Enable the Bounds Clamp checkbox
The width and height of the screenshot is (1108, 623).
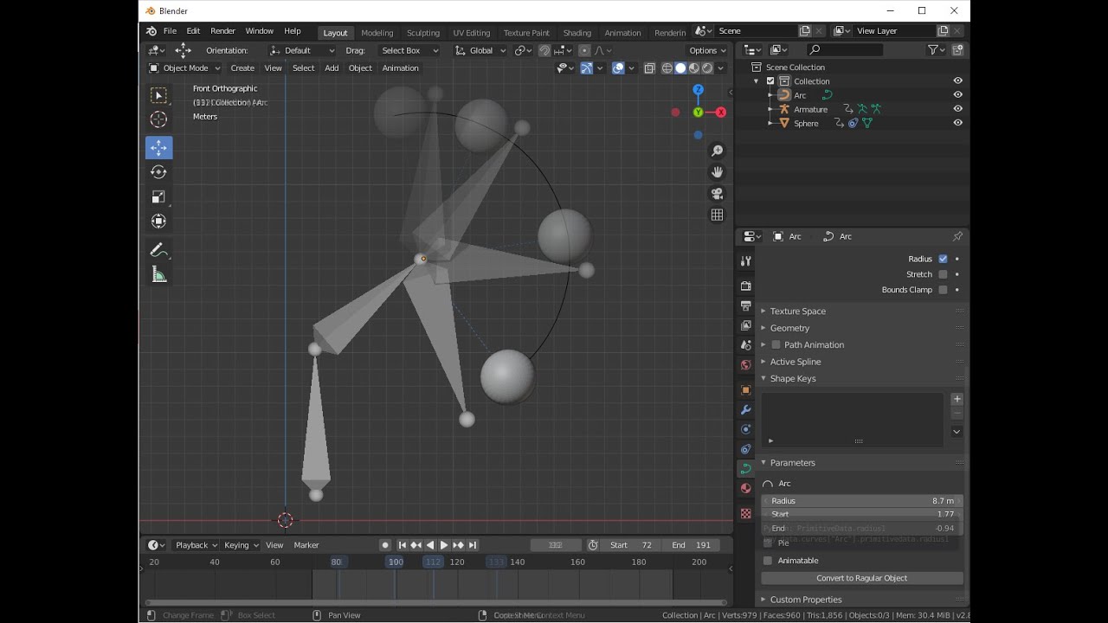coord(943,290)
